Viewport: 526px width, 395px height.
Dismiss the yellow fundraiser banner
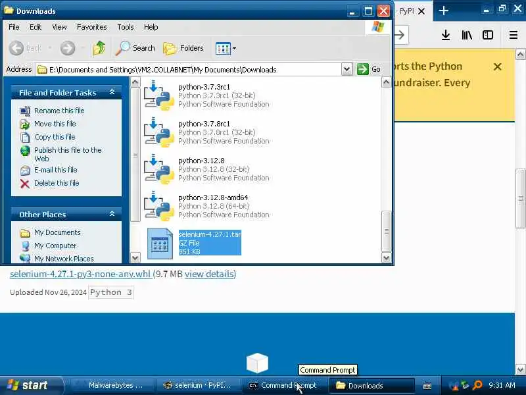click(x=498, y=67)
